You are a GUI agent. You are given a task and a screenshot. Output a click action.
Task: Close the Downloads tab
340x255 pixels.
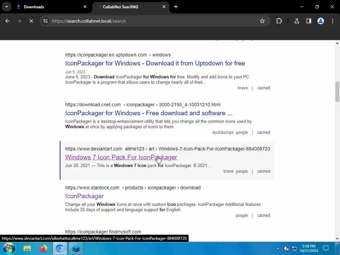85,7
